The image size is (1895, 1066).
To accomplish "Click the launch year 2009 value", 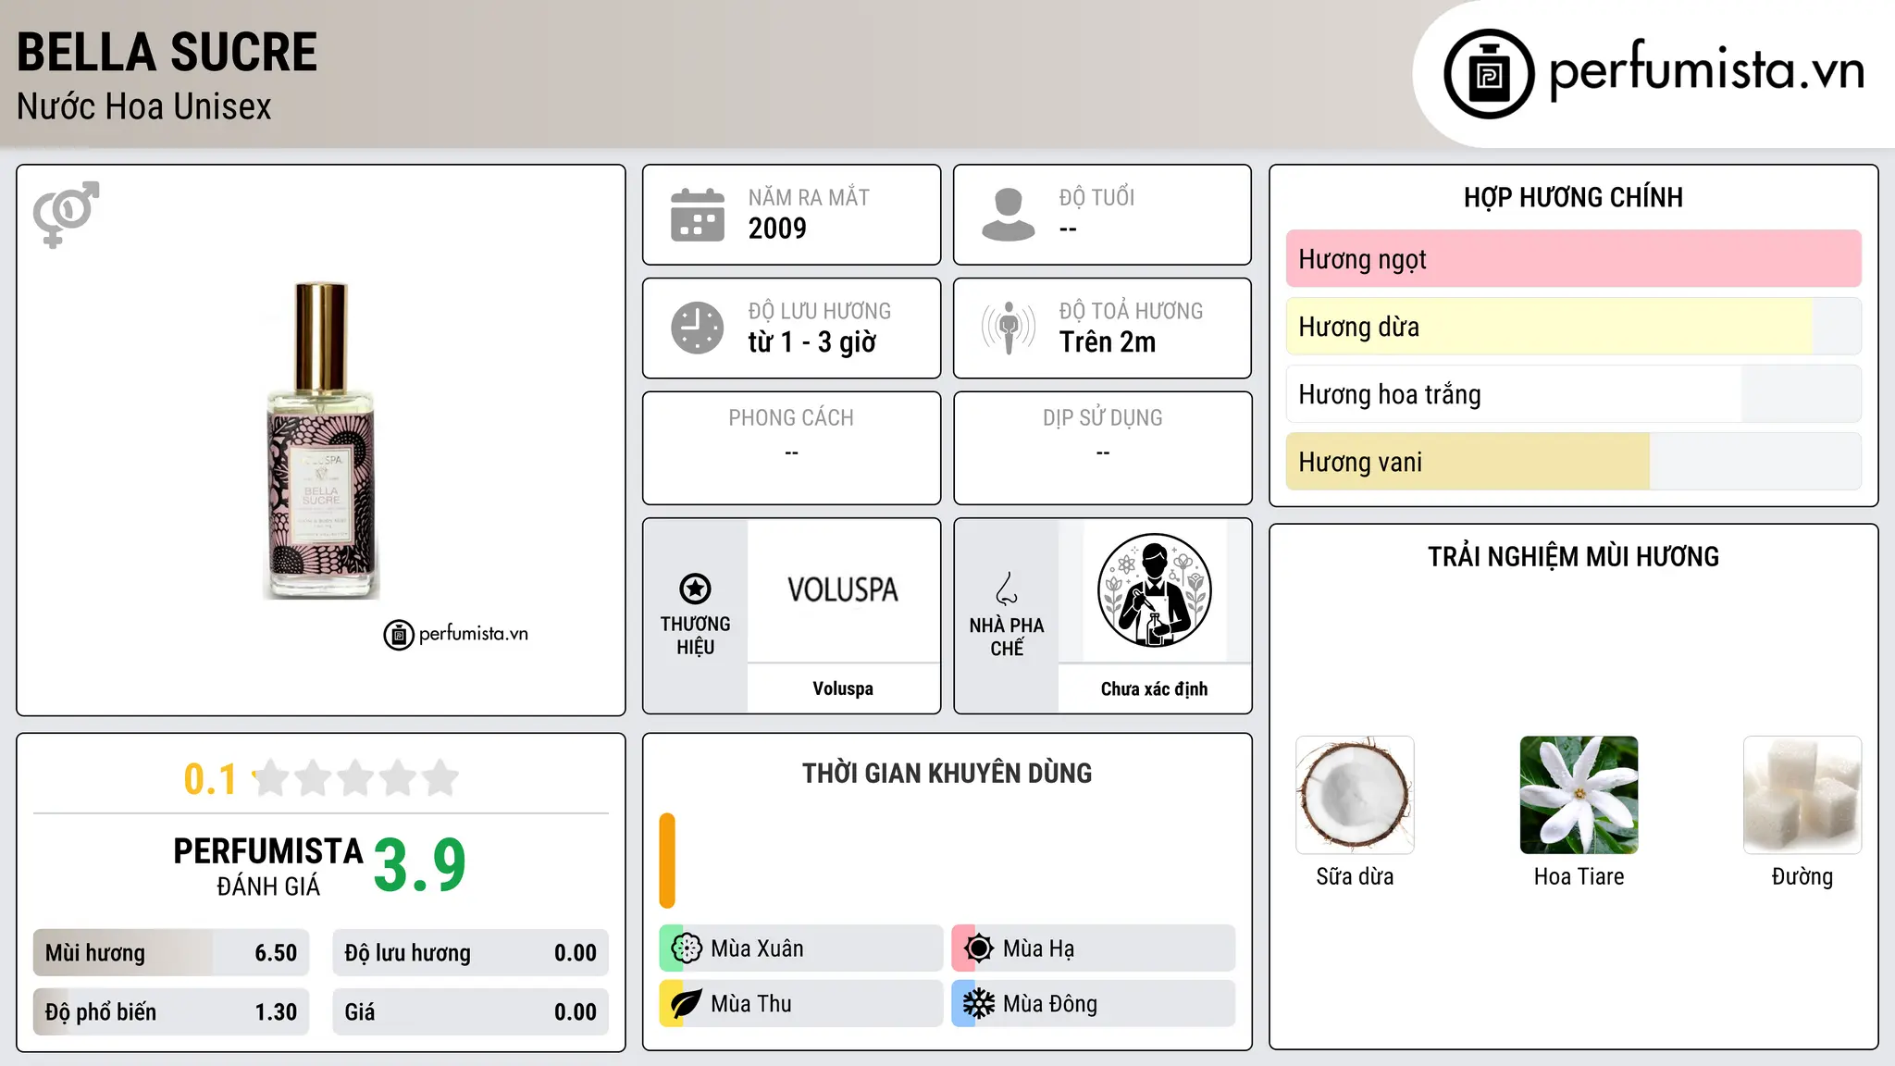I will pyautogui.click(x=777, y=229).
